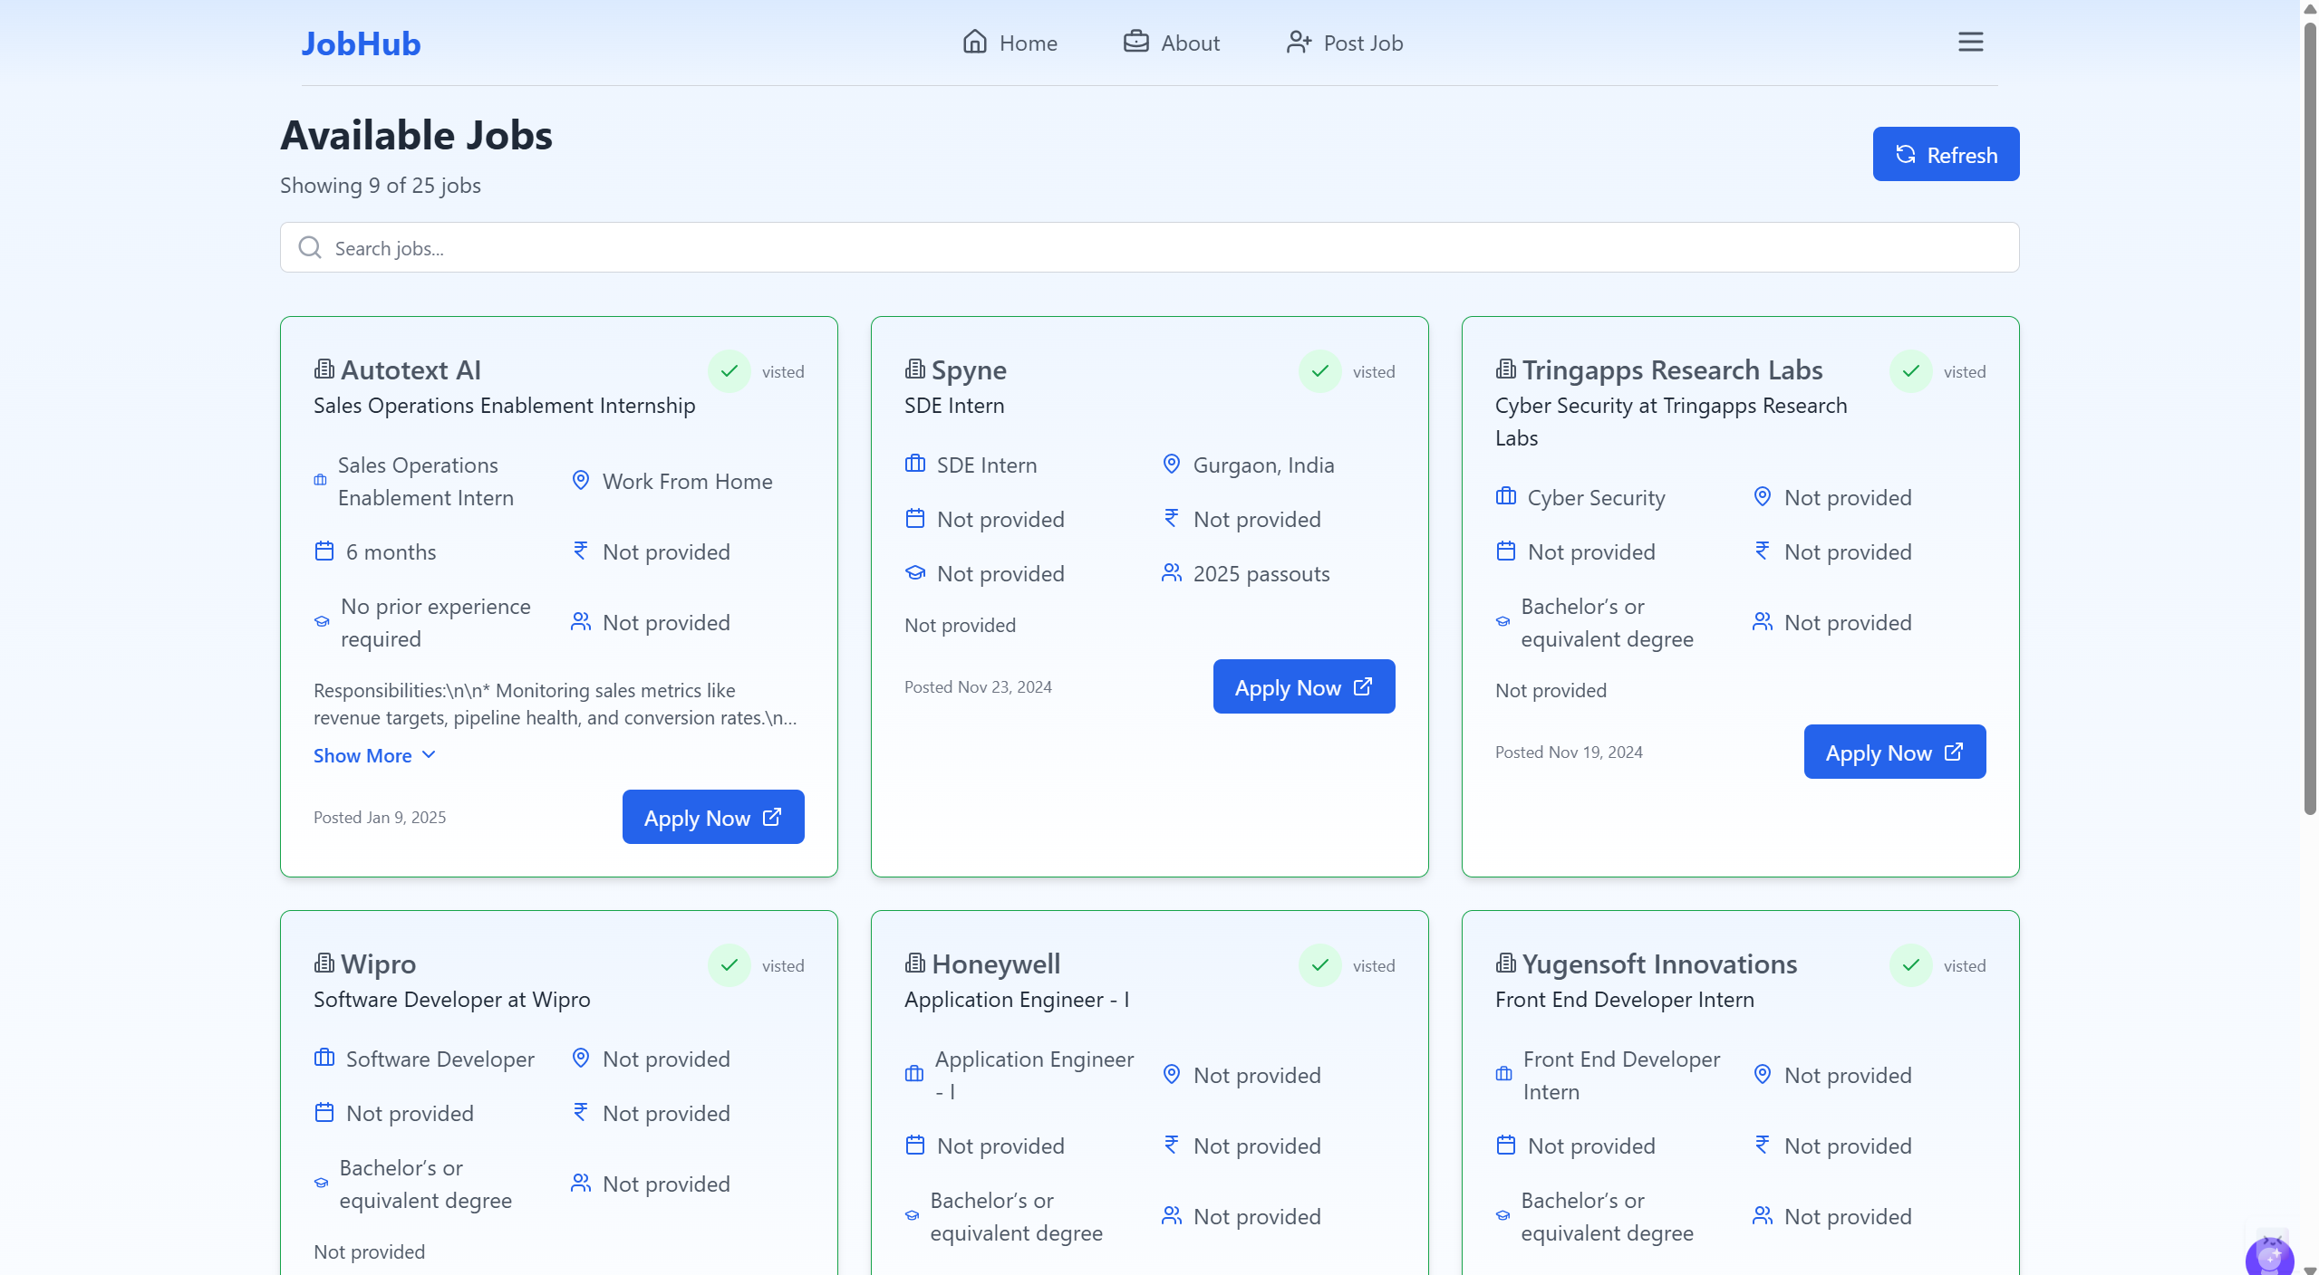This screenshot has width=2319, height=1275.
Task: Go to the Home nav item
Action: click(x=1010, y=43)
